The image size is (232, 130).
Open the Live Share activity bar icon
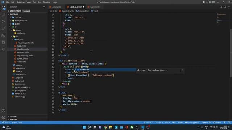click(3, 49)
